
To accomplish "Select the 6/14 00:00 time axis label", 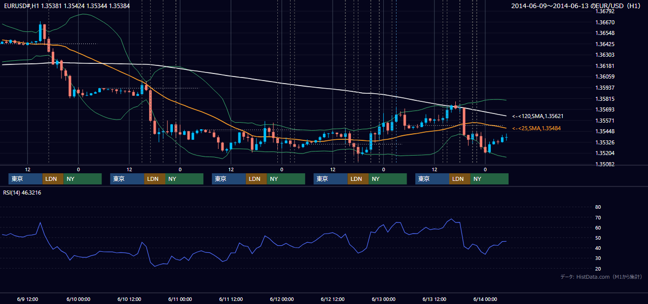I will pyautogui.click(x=485, y=299).
